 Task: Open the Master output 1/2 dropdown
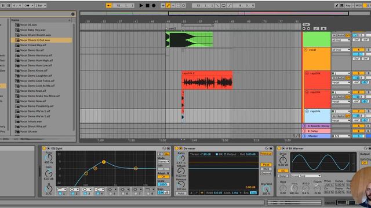(341, 136)
